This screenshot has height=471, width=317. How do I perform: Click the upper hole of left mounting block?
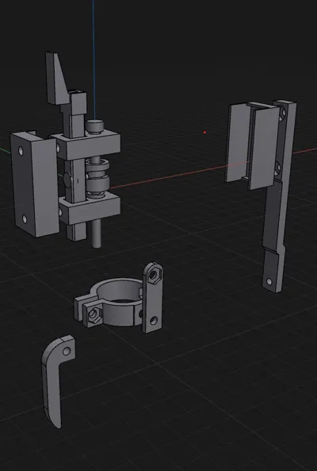(x=21, y=151)
